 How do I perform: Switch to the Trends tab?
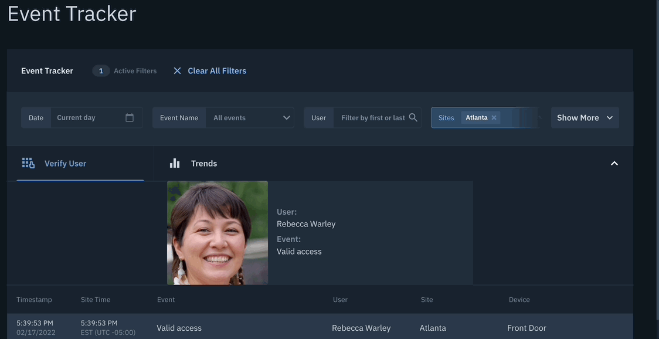(x=193, y=164)
